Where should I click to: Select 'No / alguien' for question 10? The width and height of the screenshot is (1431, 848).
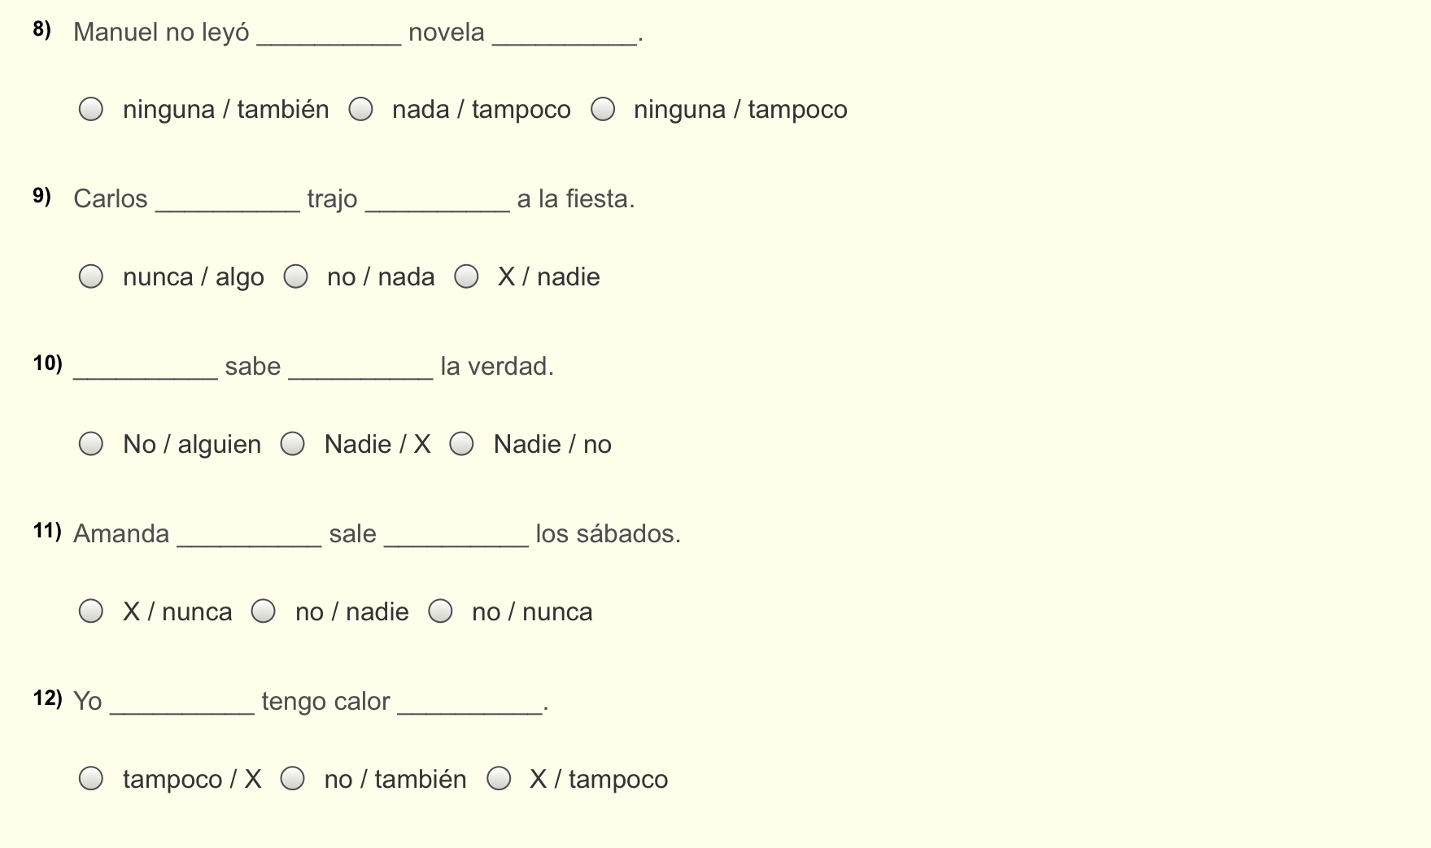tap(91, 444)
